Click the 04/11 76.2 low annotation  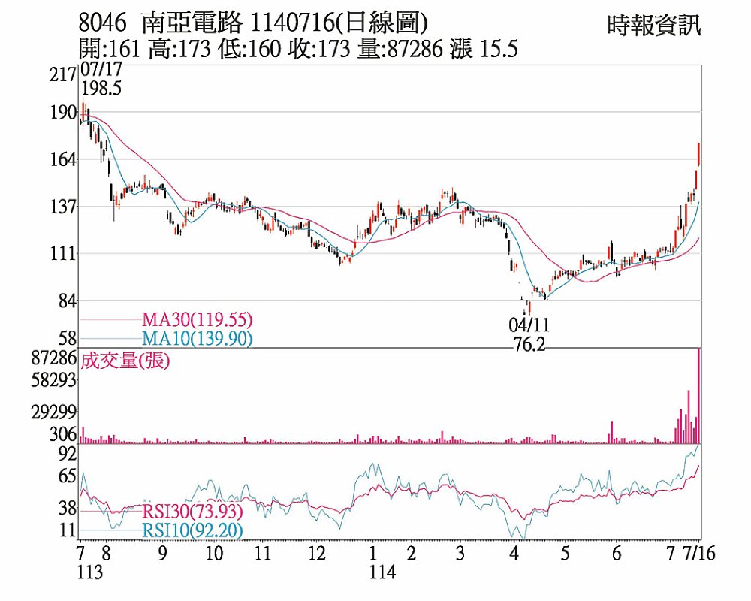coord(529,334)
